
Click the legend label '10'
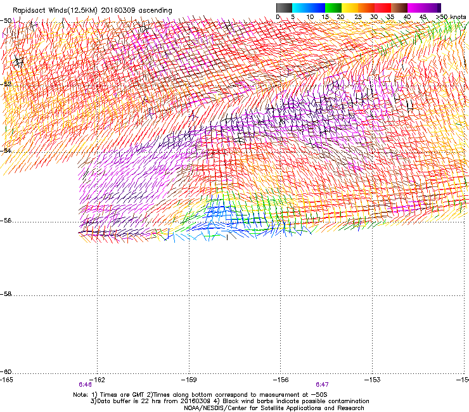310,16
